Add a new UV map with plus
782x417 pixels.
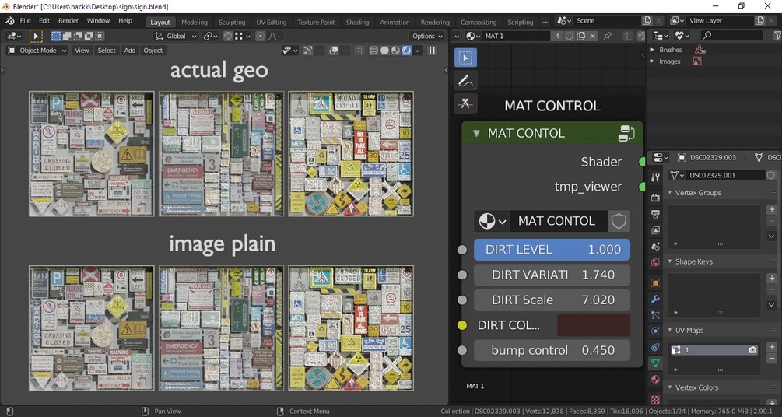point(772,347)
